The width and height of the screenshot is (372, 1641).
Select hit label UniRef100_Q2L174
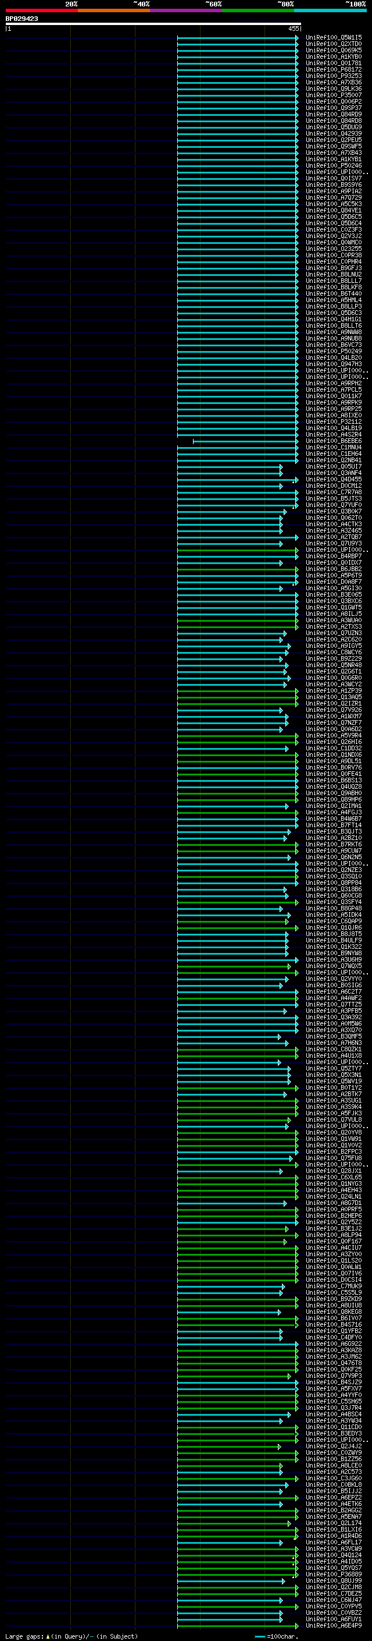tap(334, 1523)
